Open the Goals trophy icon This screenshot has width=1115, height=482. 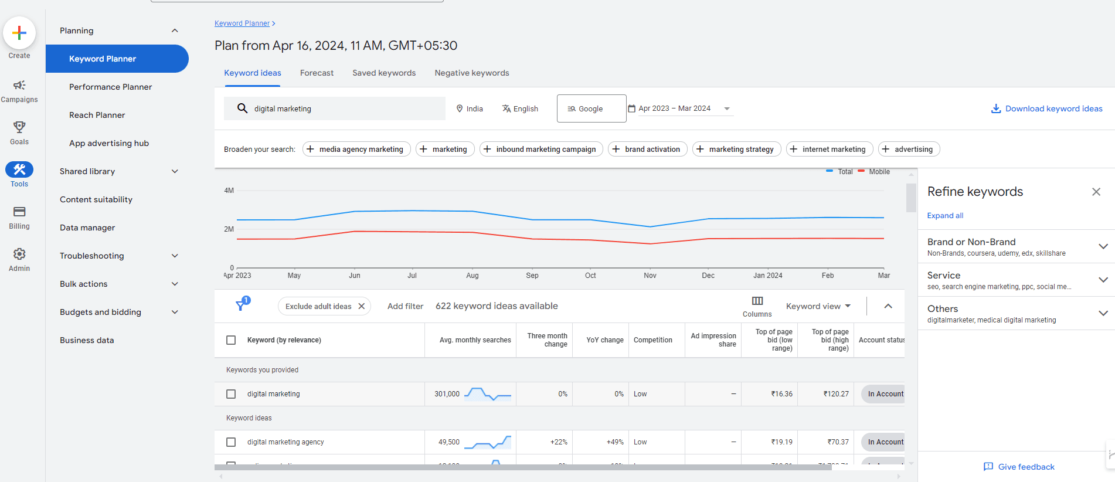[x=19, y=127]
